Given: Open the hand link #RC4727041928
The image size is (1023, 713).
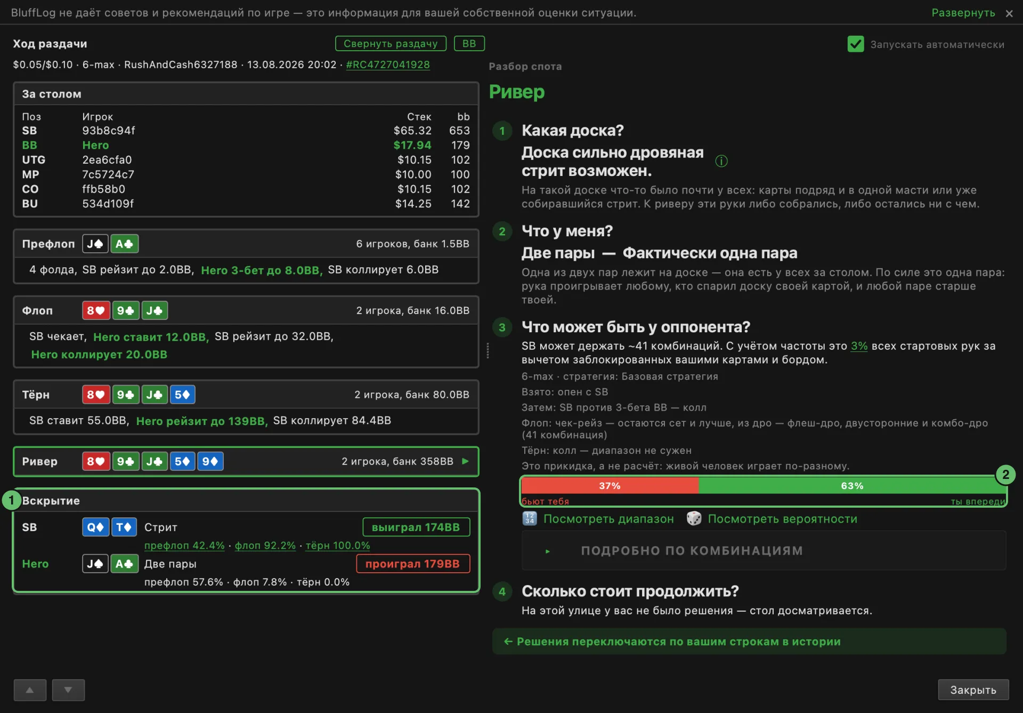Looking at the screenshot, I should pos(388,65).
